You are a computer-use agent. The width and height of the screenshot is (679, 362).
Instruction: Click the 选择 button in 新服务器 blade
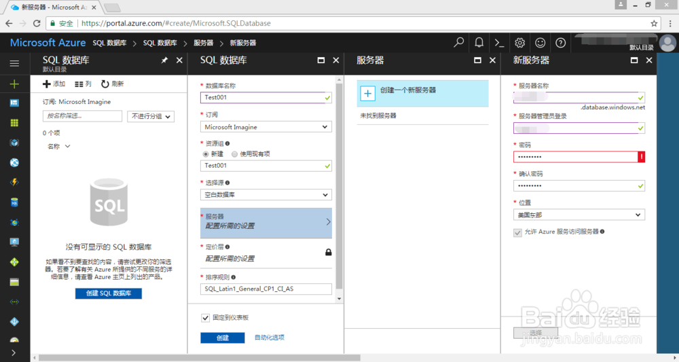pyautogui.click(x=536, y=333)
